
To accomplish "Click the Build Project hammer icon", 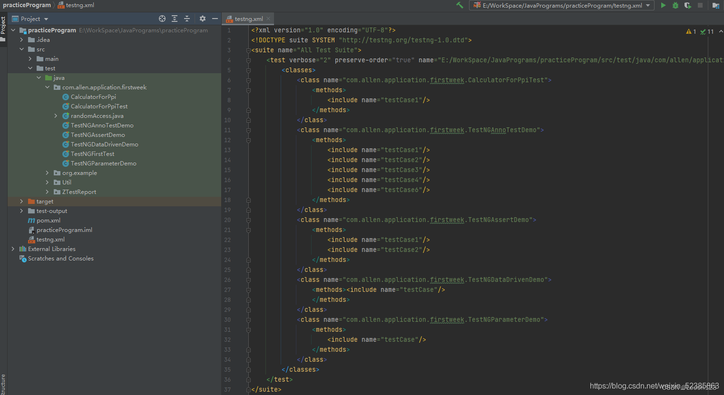I will (x=460, y=5).
